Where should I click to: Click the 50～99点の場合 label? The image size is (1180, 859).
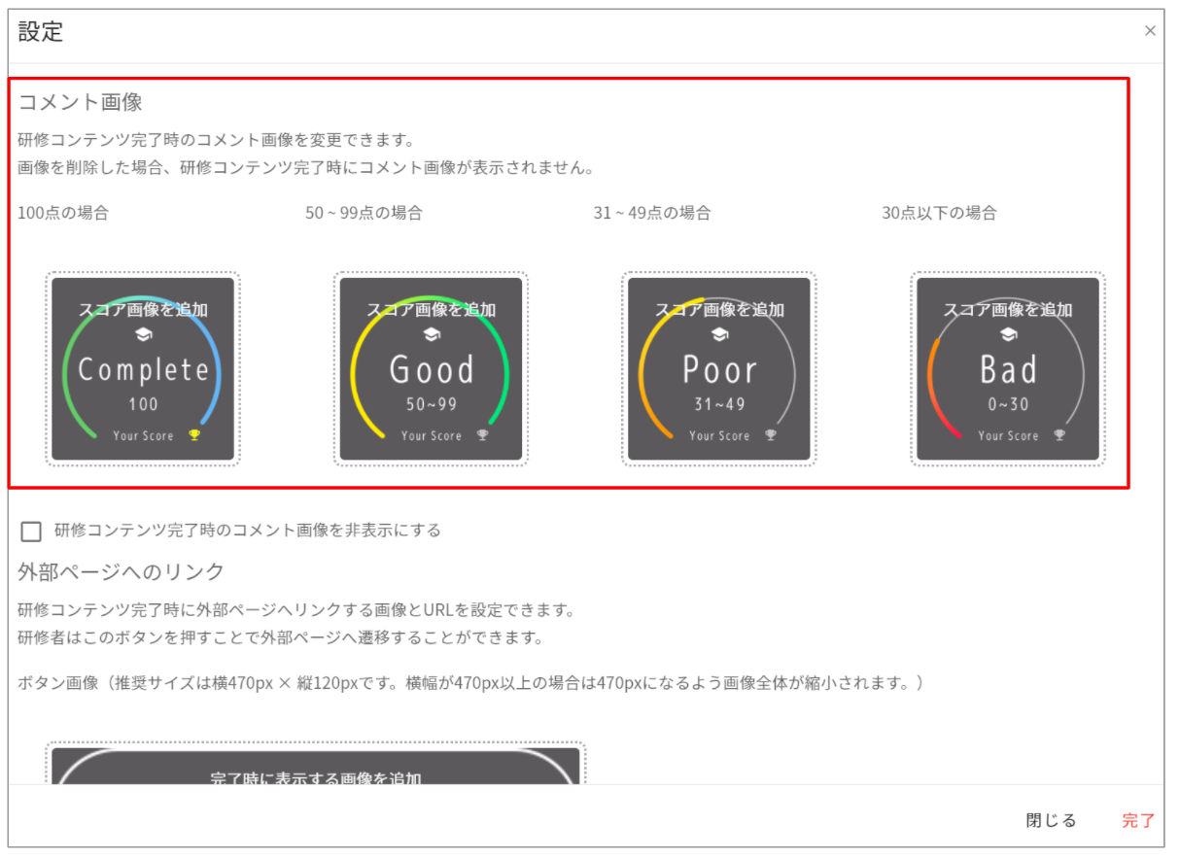(x=364, y=213)
